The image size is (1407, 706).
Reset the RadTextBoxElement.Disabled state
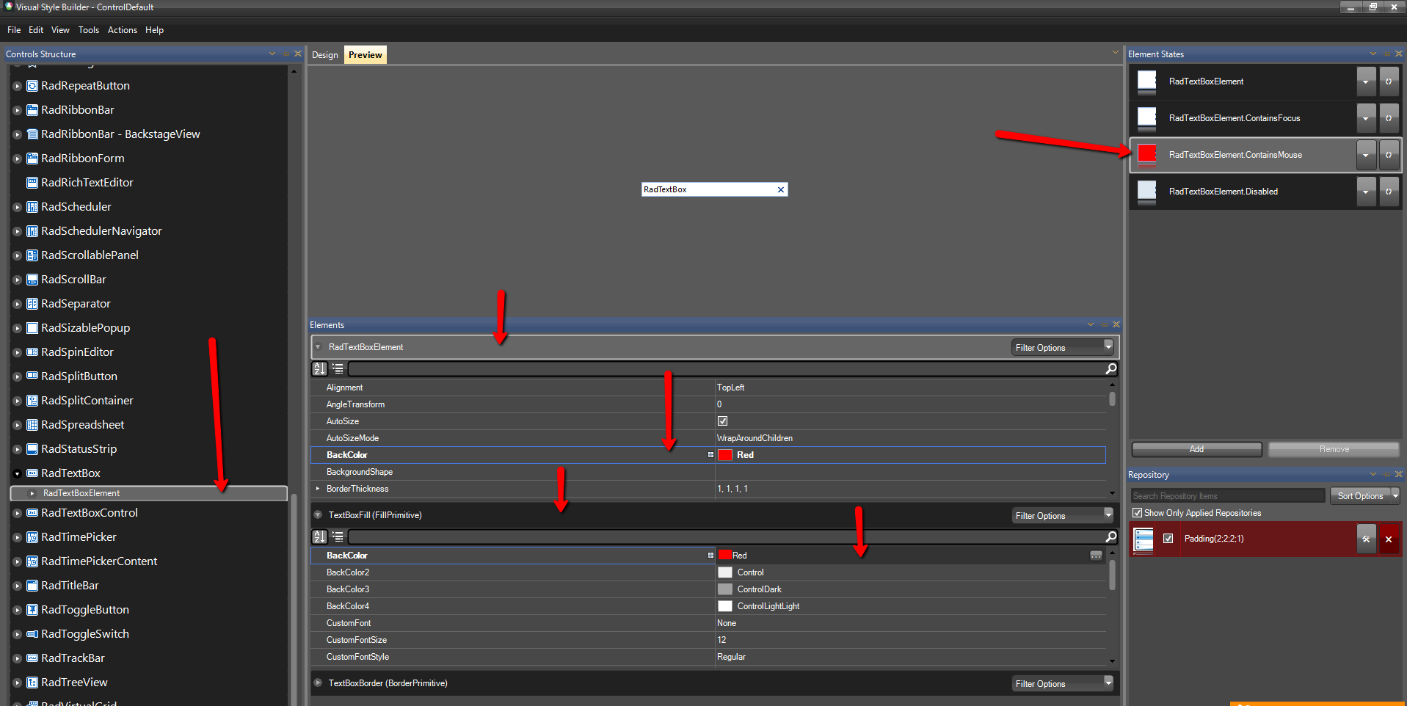[1389, 192]
